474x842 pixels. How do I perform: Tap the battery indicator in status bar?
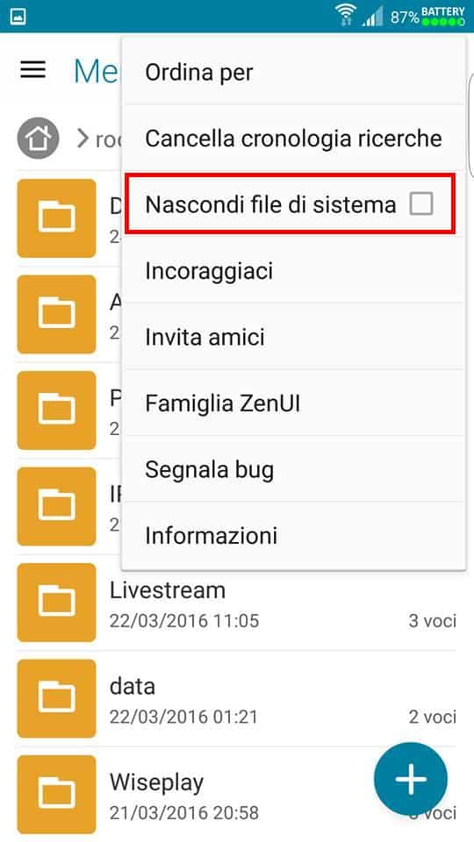tap(442, 16)
